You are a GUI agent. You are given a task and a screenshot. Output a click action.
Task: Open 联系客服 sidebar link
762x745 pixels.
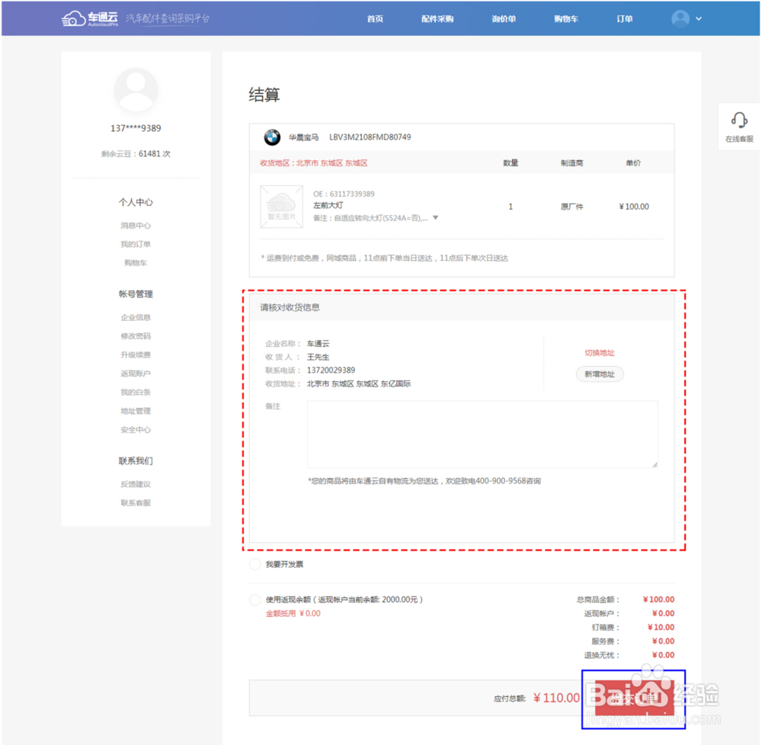coord(136,503)
